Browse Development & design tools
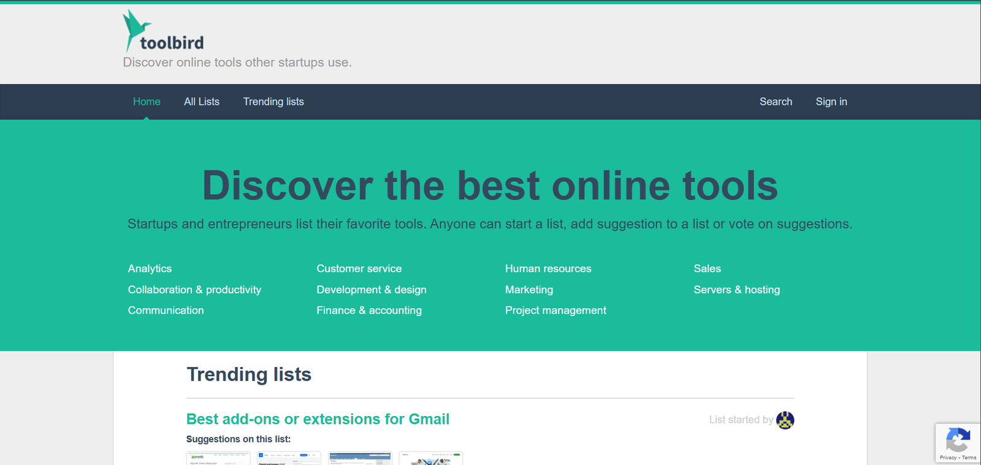The height and width of the screenshot is (465, 981). coord(371,290)
